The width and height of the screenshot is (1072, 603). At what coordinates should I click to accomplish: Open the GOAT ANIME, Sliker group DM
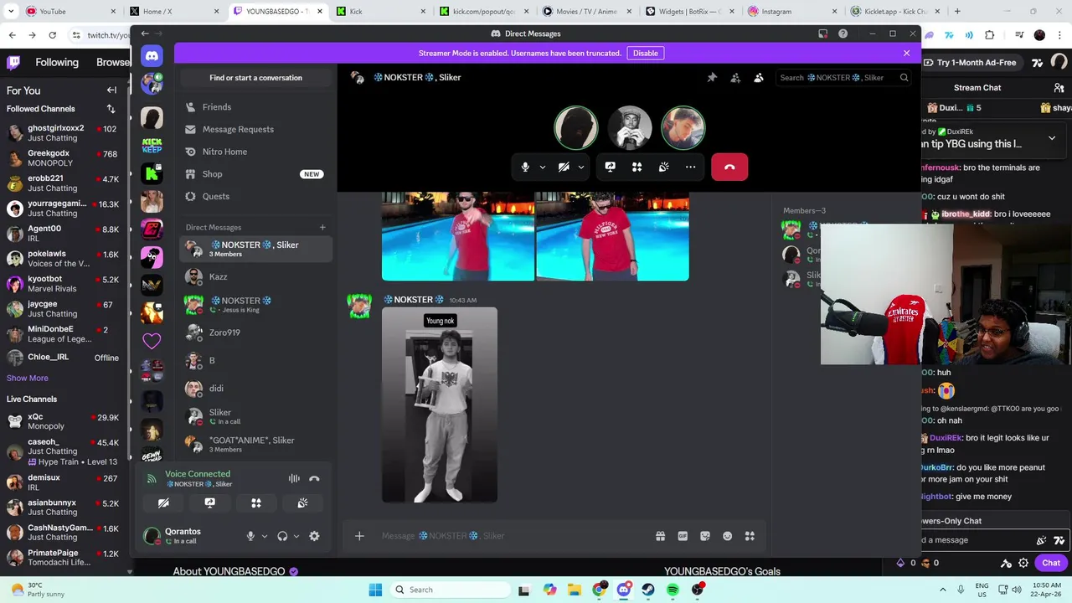[255, 444]
